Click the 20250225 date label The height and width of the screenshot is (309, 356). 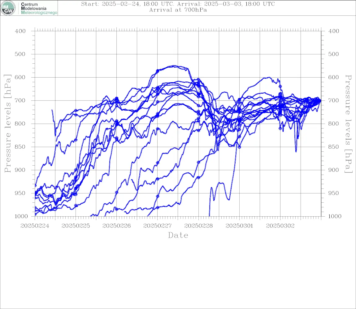pyautogui.click(x=76, y=226)
